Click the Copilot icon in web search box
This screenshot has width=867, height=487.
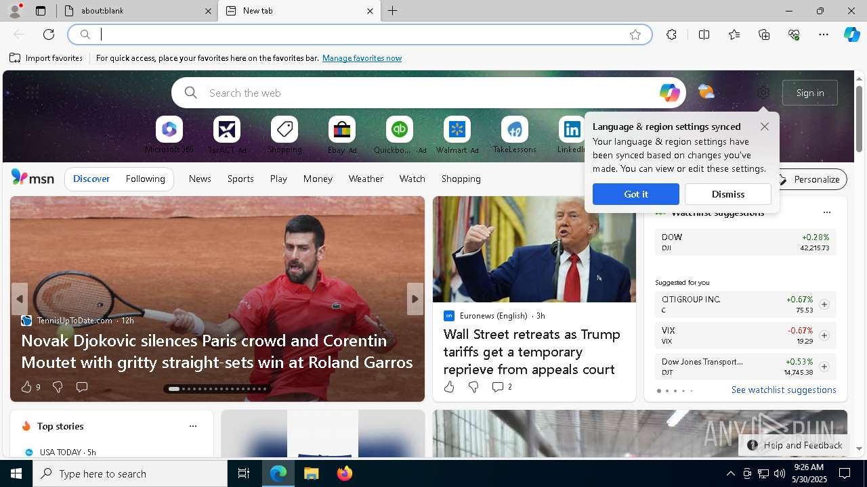coord(669,93)
